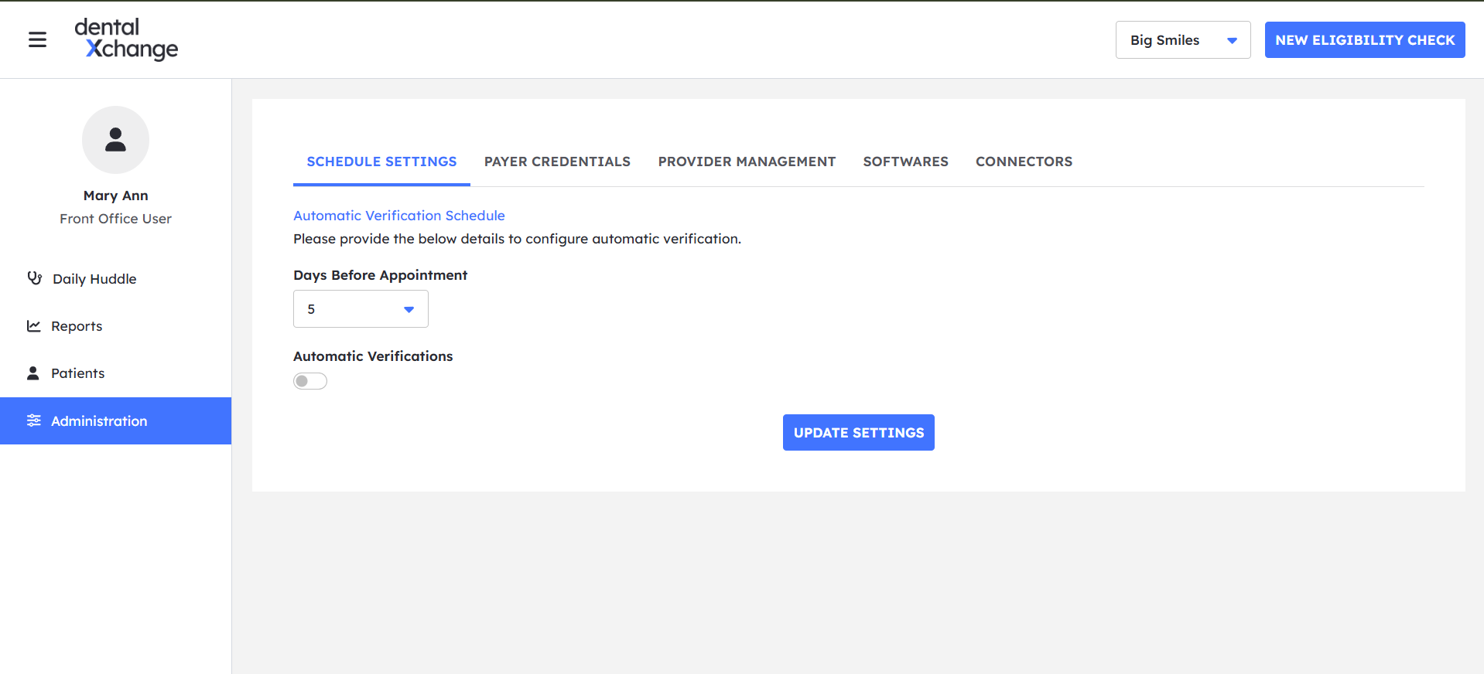
Task: Click the Automatic Verifications label
Action: click(x=373, y=356)
